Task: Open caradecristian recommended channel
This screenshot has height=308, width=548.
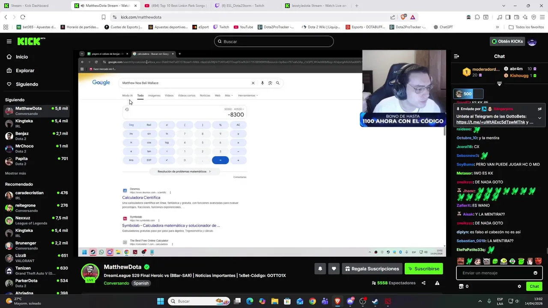Action: tap(36, 195)
